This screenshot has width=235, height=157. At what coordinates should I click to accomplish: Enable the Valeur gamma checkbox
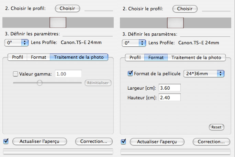pyautogui.click(x=15, y=74)
